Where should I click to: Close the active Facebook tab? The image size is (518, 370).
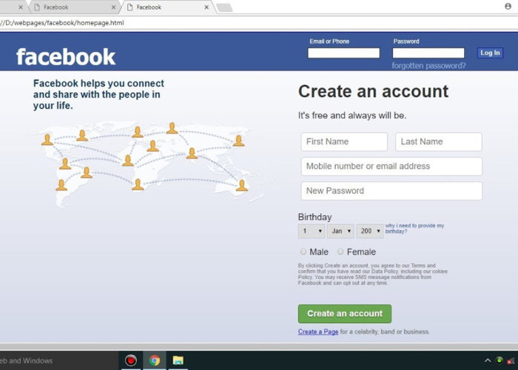[206, 7]
